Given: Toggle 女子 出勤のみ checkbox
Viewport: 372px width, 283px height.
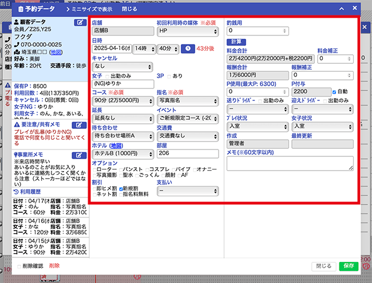Looking at the screenshot, I should pos(107,76).
